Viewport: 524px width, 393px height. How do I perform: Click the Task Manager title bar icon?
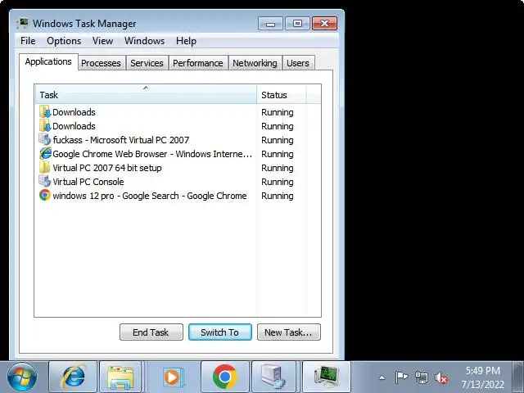click(x=23, y=24)
